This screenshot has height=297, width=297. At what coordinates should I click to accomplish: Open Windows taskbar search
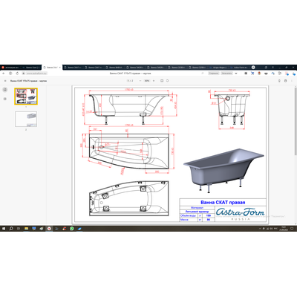[11, 229]
